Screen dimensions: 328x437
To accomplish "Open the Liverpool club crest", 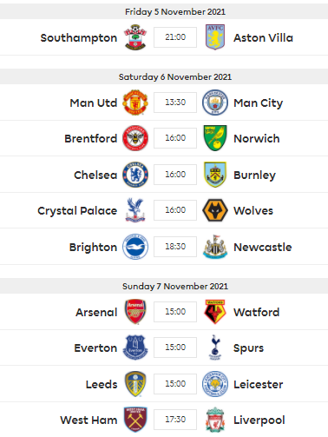I will pyautogui.click(x=215, y=420).
